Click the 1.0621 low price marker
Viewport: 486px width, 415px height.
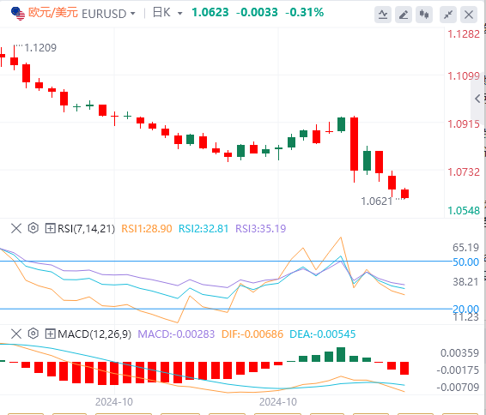pos(377,201)
